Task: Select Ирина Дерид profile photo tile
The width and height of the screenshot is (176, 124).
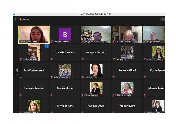Action: [96, 70]
